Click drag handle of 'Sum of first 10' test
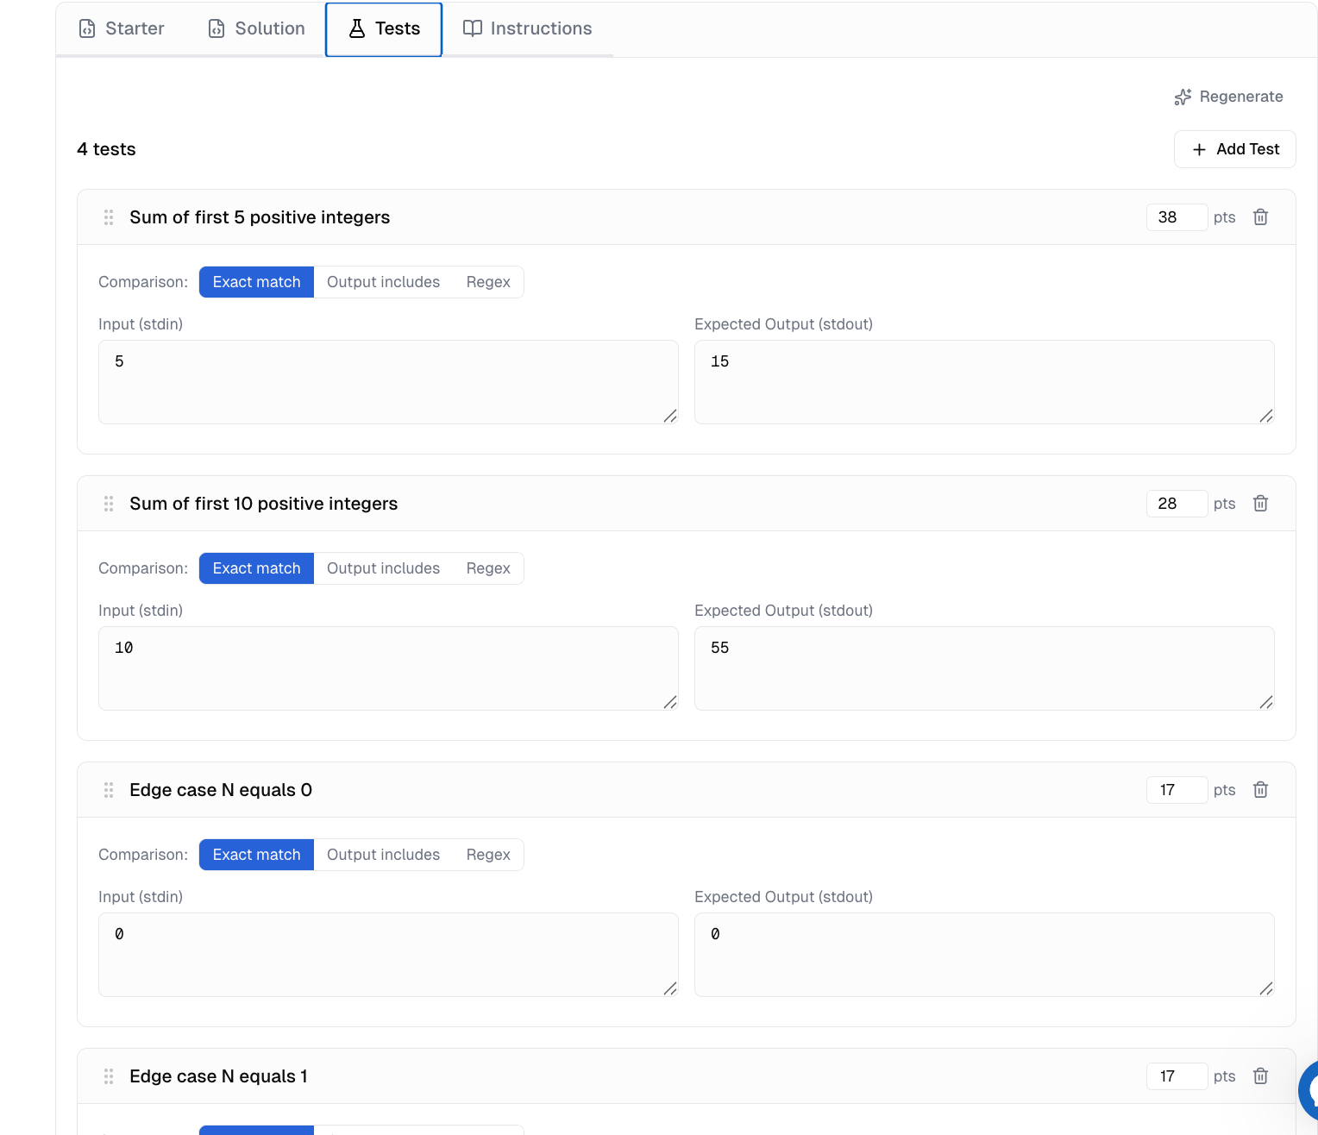The width and height of the screenshot is (1318, 1135). click(109, 504)
